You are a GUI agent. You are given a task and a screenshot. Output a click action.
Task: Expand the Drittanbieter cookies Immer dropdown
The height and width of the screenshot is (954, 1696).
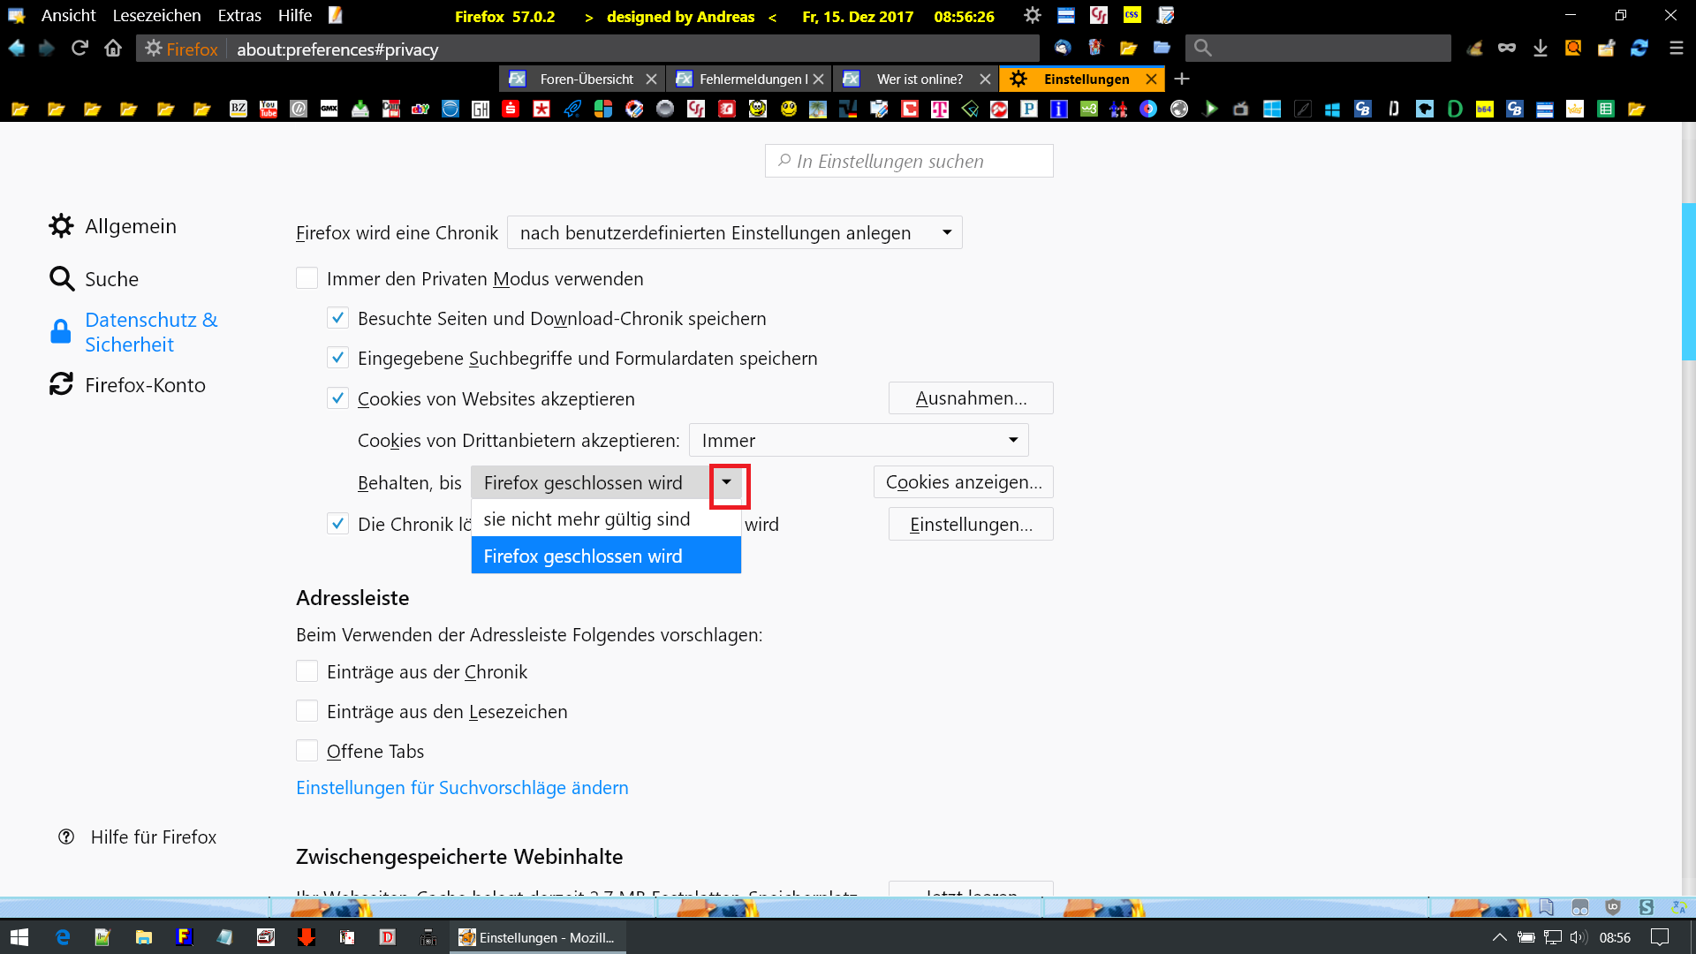858,440
